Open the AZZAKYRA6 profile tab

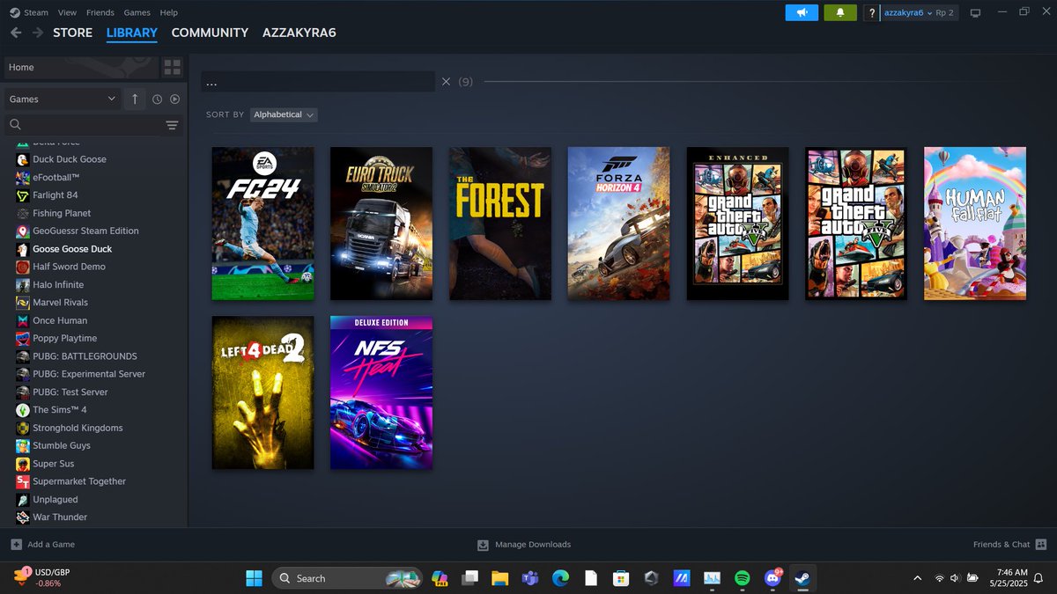pyautogui.click(x=299, y=33)
